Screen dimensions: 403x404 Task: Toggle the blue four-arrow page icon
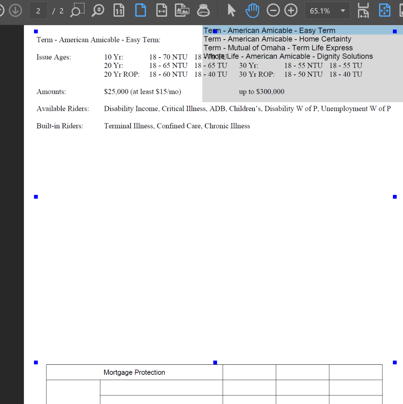(385, 10)
